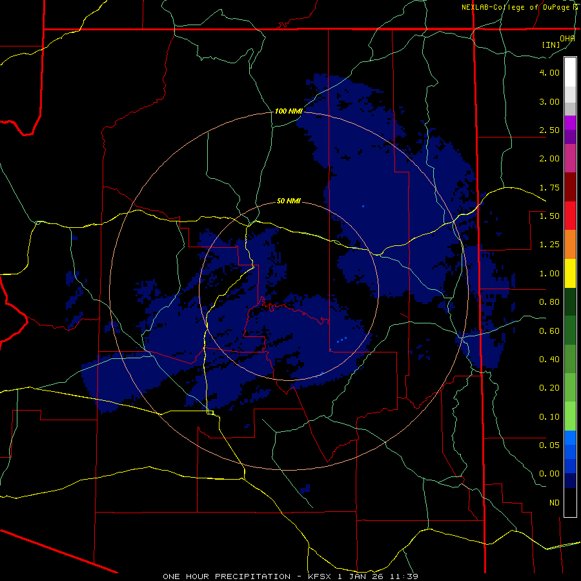Click the OHA product code label
Screen dimensions: 581x581
[x=567, y=38]
